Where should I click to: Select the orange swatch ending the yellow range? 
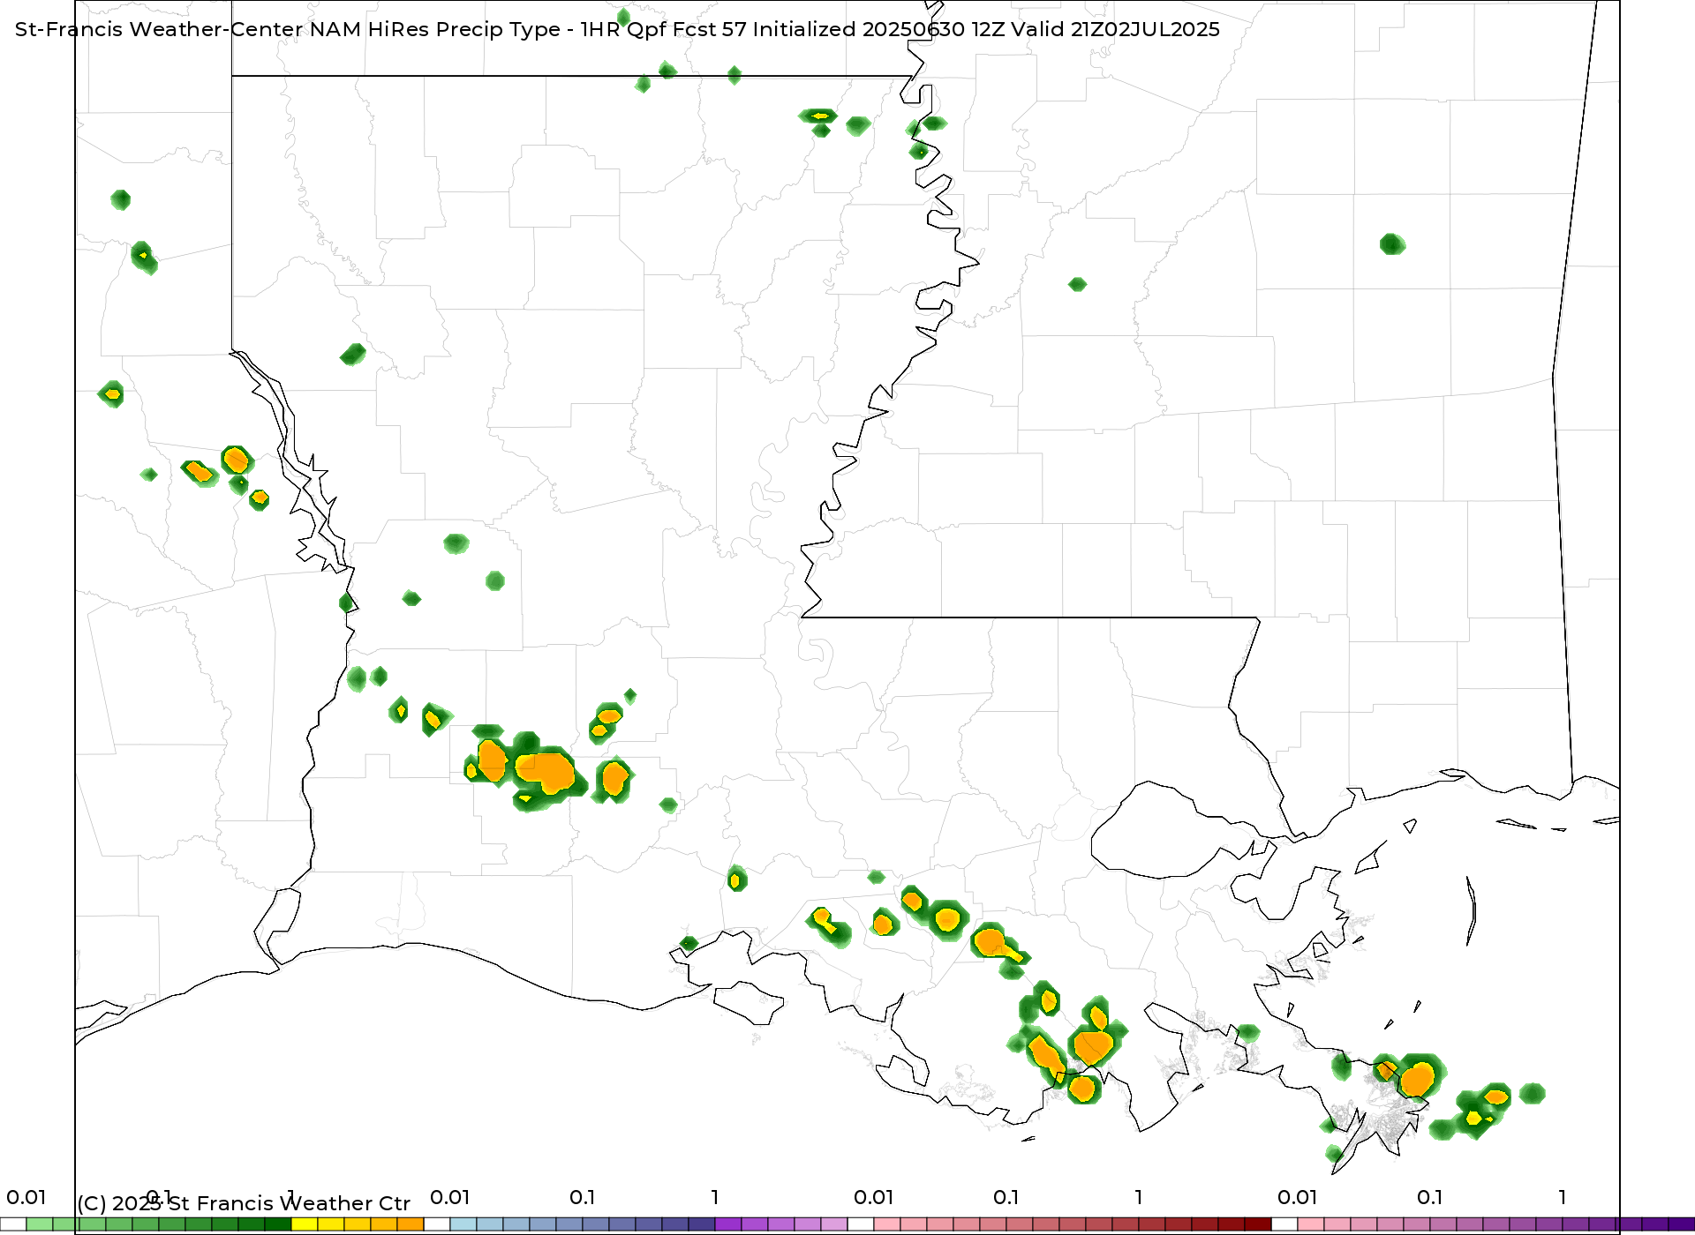click(x=411, y=1224)
